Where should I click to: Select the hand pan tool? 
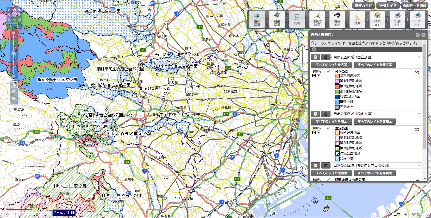pos(14,84)
